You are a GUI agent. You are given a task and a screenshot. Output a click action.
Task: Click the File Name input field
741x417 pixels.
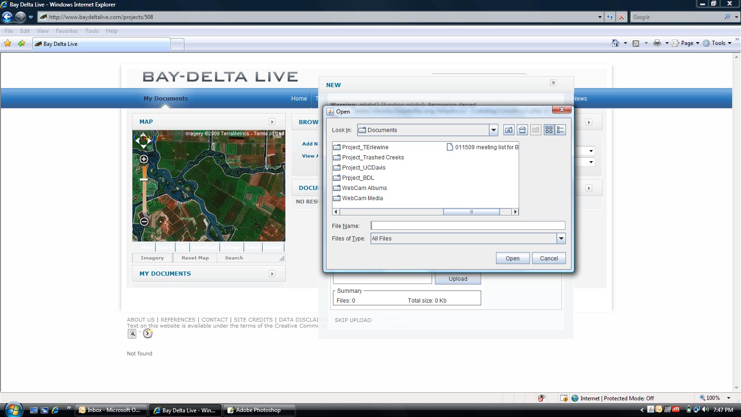click(x=468, y=226)
